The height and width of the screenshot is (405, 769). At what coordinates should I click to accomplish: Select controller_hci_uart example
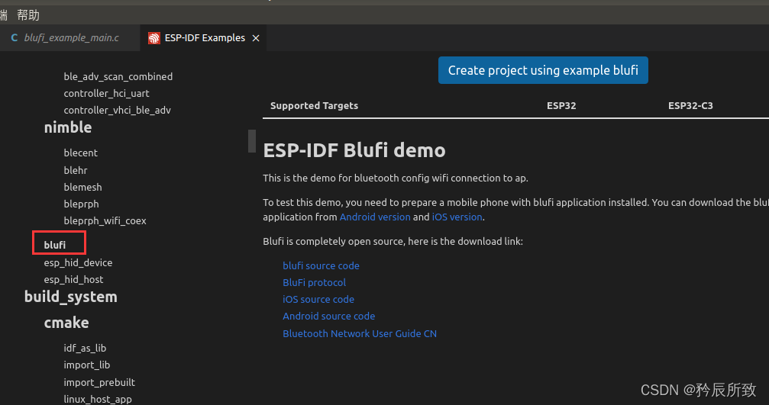(106, 93)
